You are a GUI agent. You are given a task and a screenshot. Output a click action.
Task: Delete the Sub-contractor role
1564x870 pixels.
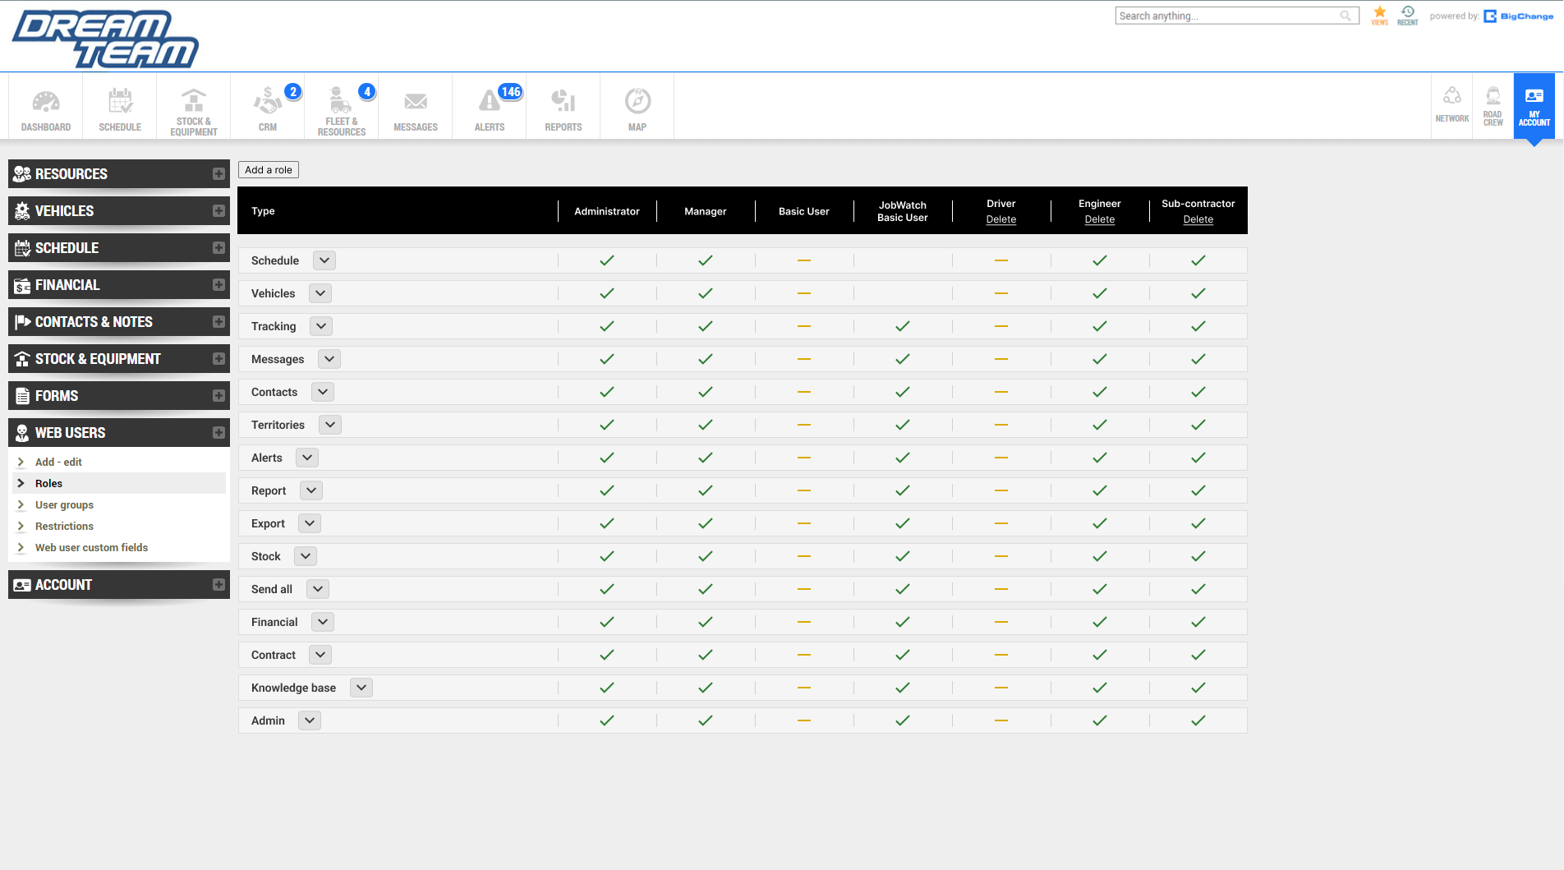(1198, 219)
